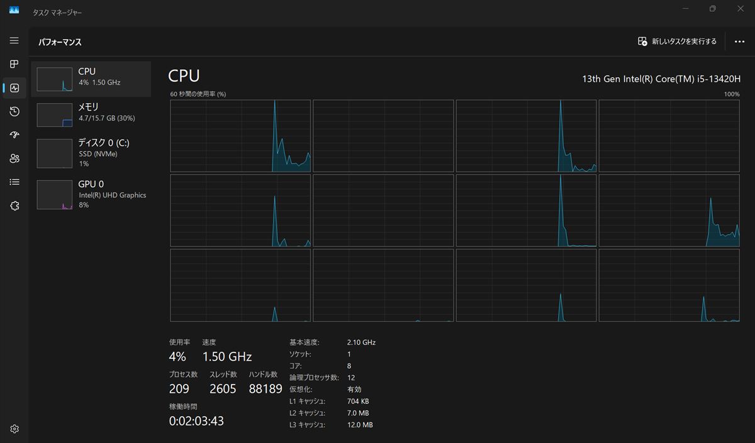Click the first logical processor graph

click(240, 136)
